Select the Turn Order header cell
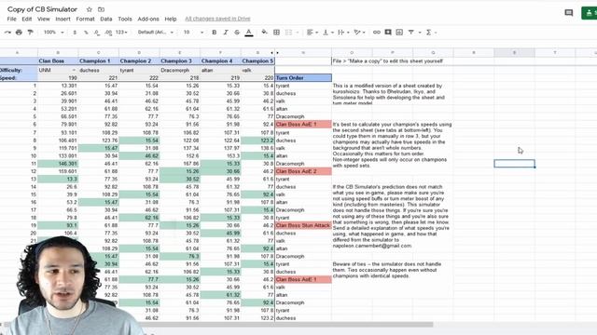The width and height of the screenshot is (597, 335). pyautogui.click(x=303, y=78)
